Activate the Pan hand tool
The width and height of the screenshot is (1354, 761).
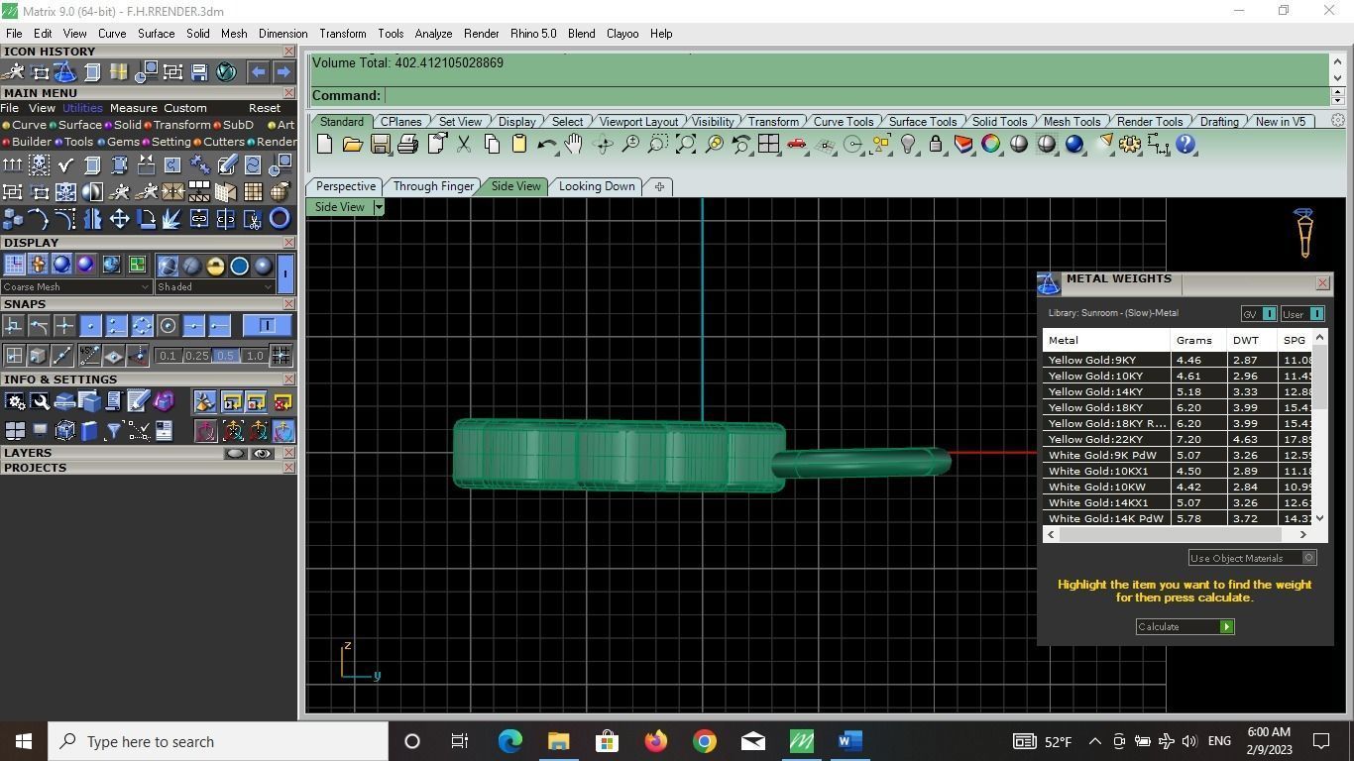(x=574, y=145)
